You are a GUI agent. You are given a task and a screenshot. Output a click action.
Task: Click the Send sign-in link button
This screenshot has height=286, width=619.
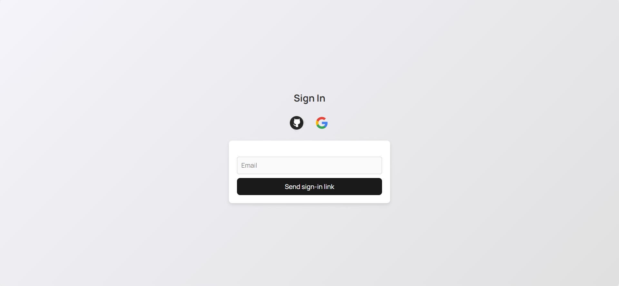[x=309, y=186]
